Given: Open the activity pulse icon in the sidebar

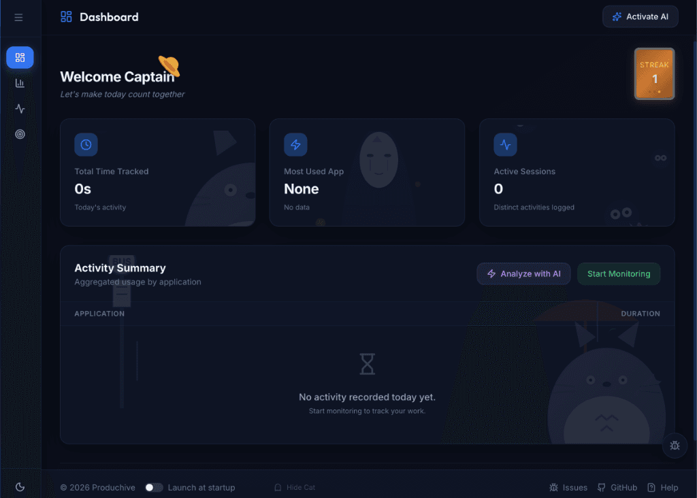Looking at the screenshot, I should click(20, 108).
